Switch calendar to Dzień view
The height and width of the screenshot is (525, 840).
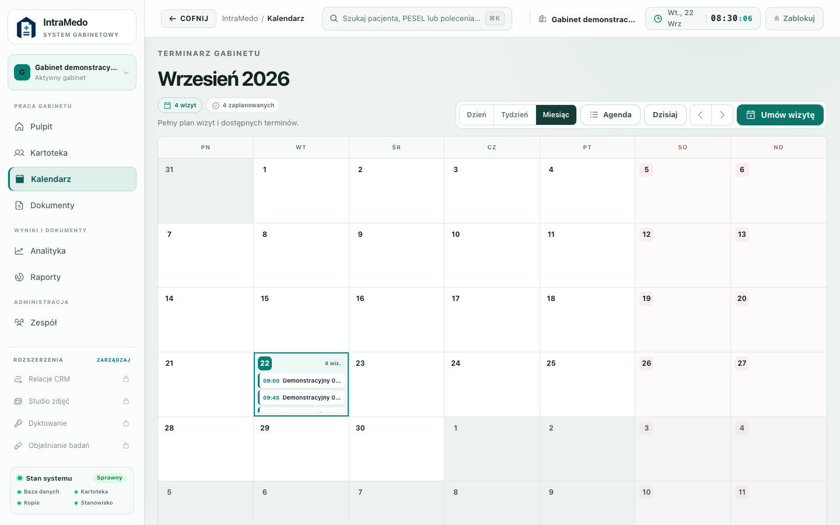point(477,115)
